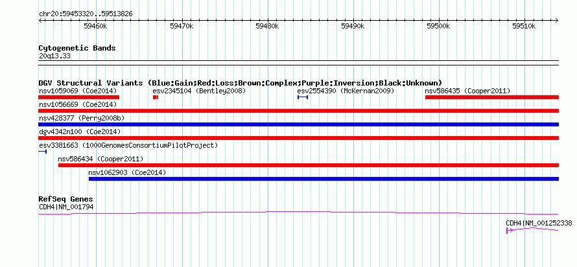The image size is (577, 267).
Task: Click the CDH4|NM_001794 magenta gene line
Action: (x=298, y=213)
